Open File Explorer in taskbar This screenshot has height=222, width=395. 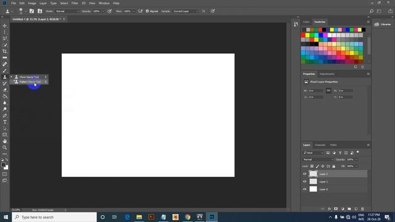[139, 217]
